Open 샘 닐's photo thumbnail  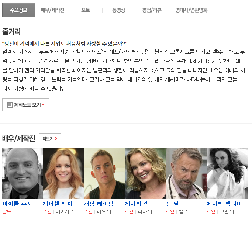tap(186, 173)
